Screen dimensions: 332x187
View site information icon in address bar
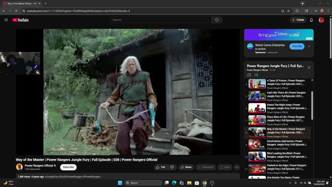24,11
